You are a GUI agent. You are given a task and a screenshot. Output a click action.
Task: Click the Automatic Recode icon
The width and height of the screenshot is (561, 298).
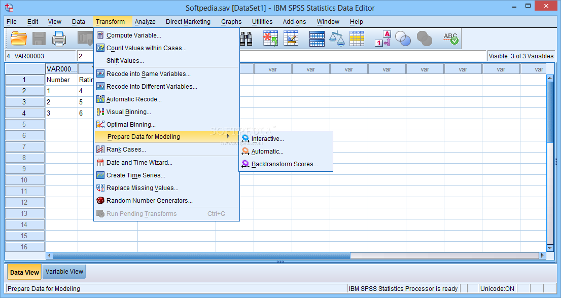tap(100, 99)
